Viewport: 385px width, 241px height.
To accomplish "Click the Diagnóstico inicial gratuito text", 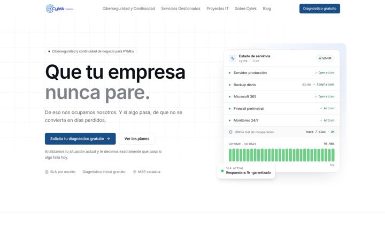I will (x=104, y=172).
